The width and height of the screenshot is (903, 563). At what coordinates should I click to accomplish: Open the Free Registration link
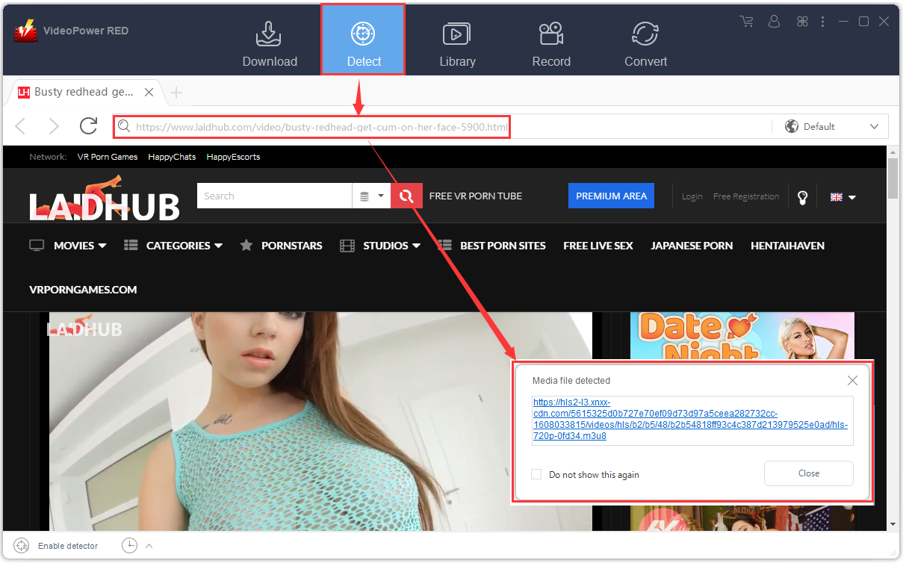pyautogui.click(x=746, y=196)
